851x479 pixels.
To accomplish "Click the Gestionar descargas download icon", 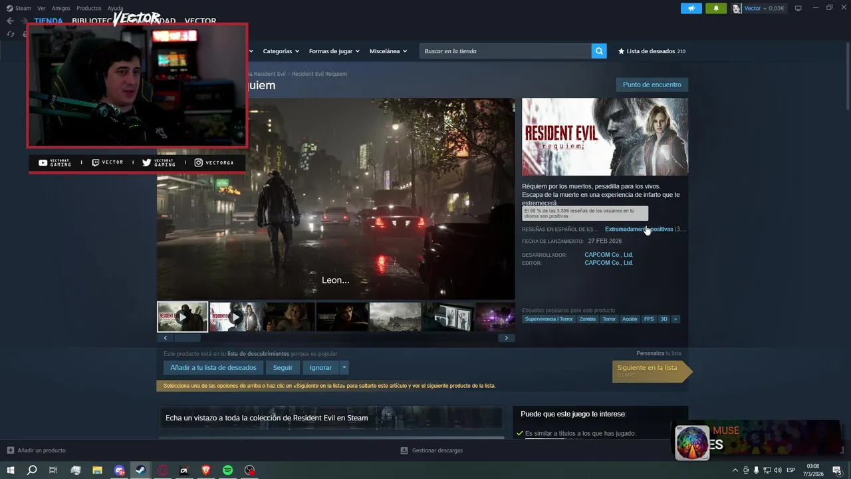I will (x=404, y=450).
